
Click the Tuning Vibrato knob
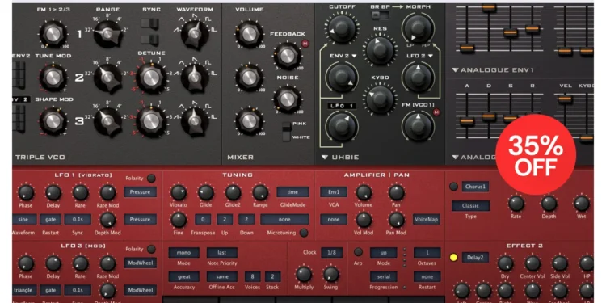click(x=179, y=192)
